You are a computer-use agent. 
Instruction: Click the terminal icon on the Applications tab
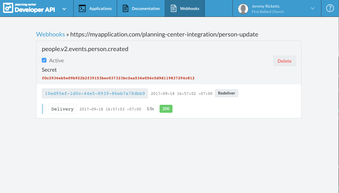(82, 8)
